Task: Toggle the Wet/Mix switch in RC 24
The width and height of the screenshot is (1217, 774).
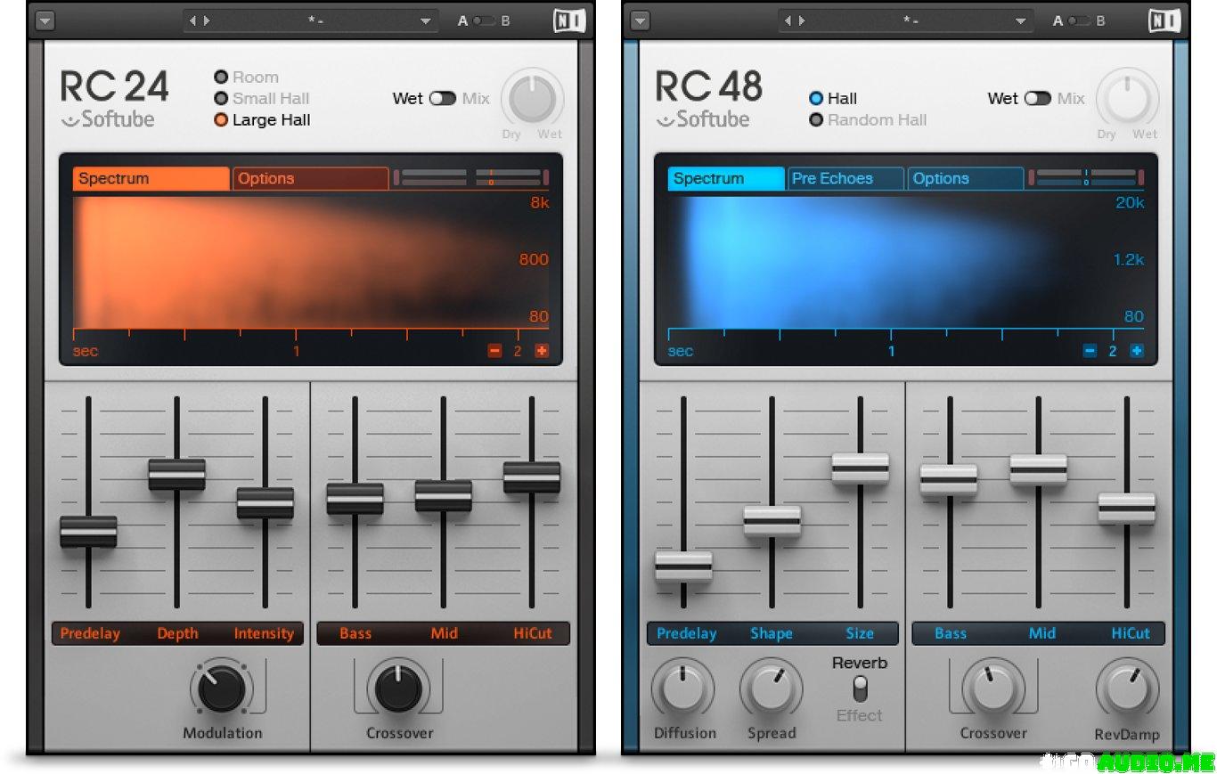Action: pyautogui.click(x=443, y=99)
